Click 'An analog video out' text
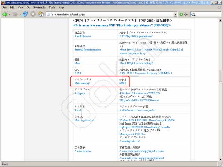223x167 pixels. pyautogui.click(x=130, y=141)
